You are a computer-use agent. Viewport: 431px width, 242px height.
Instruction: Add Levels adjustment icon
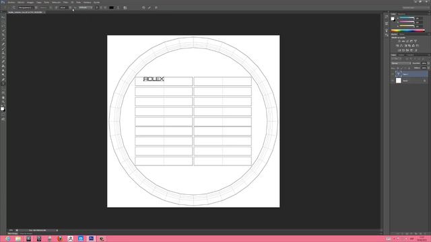point(403,41)
